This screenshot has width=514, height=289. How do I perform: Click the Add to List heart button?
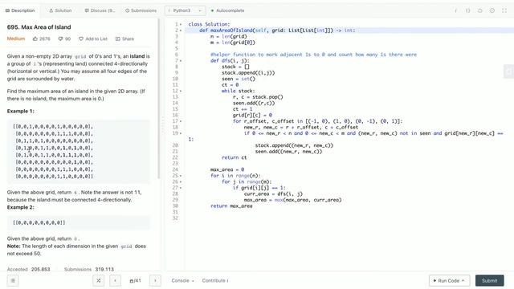click(93, 39)
